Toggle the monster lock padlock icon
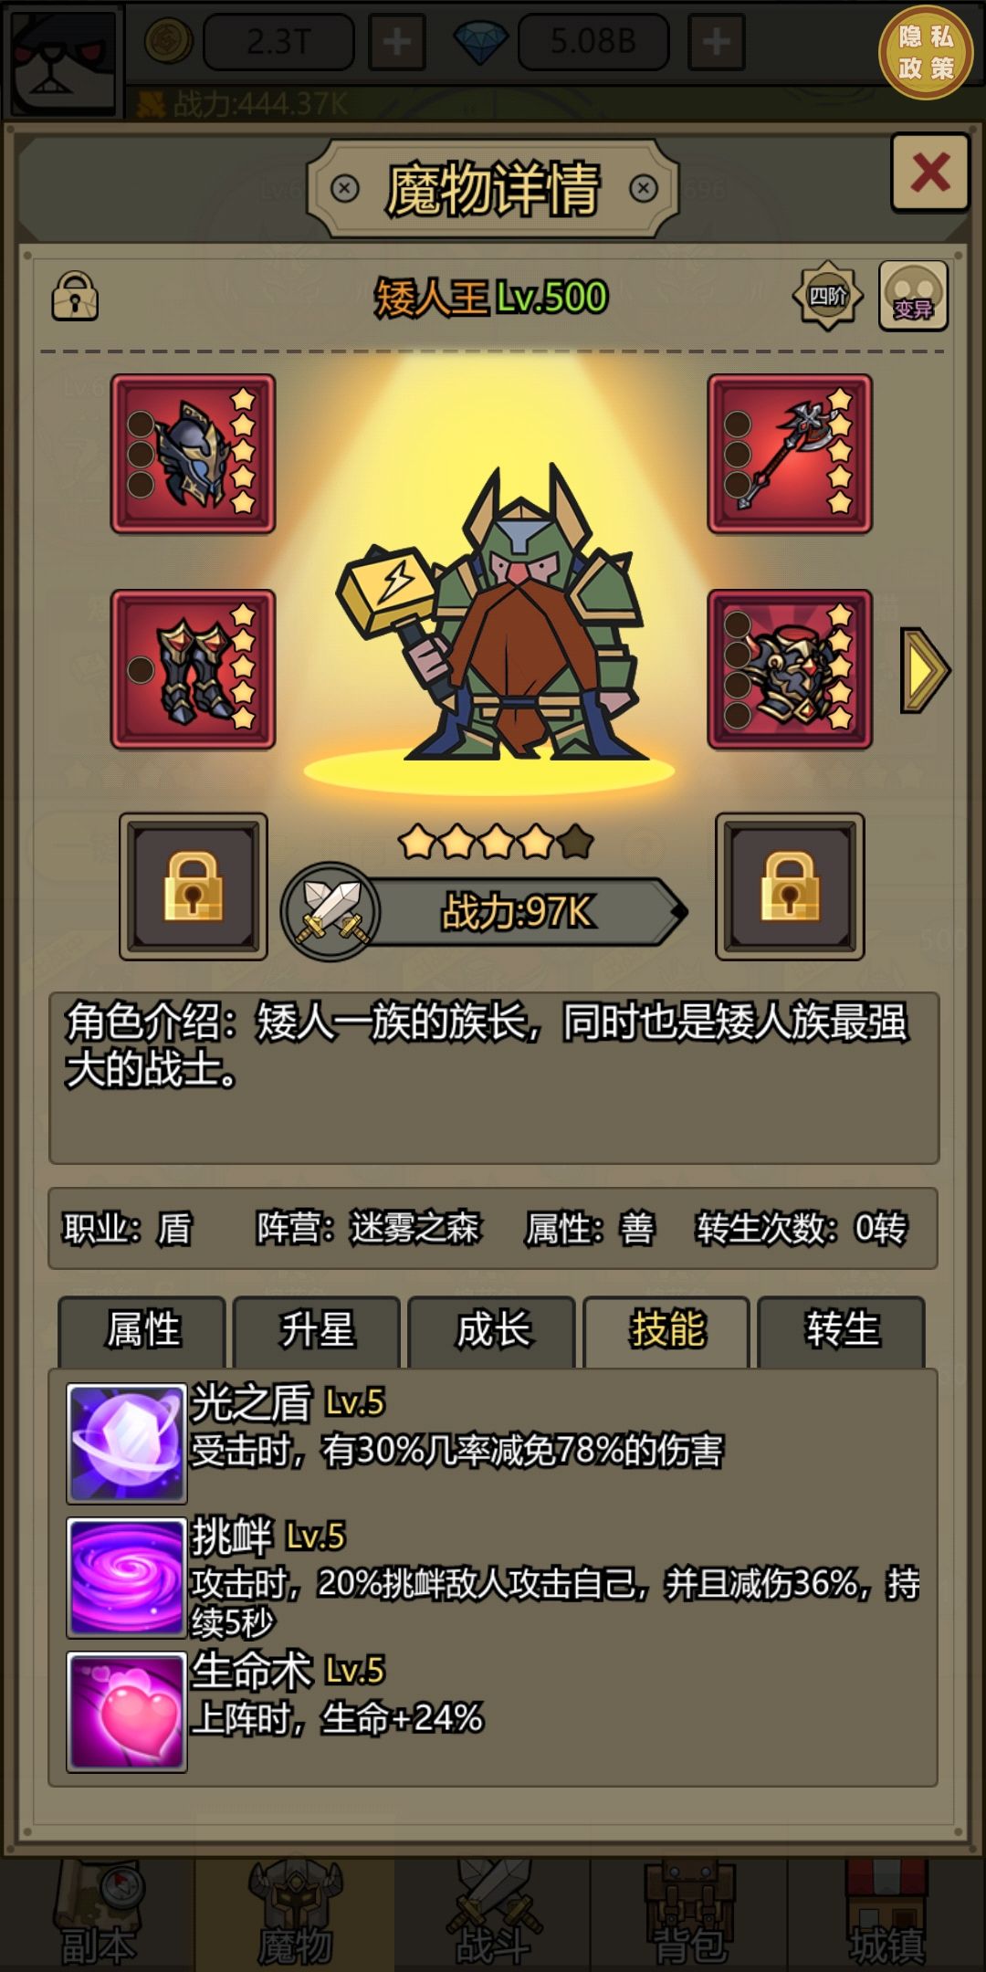986x1972 pixels. (x=75, y=296)
